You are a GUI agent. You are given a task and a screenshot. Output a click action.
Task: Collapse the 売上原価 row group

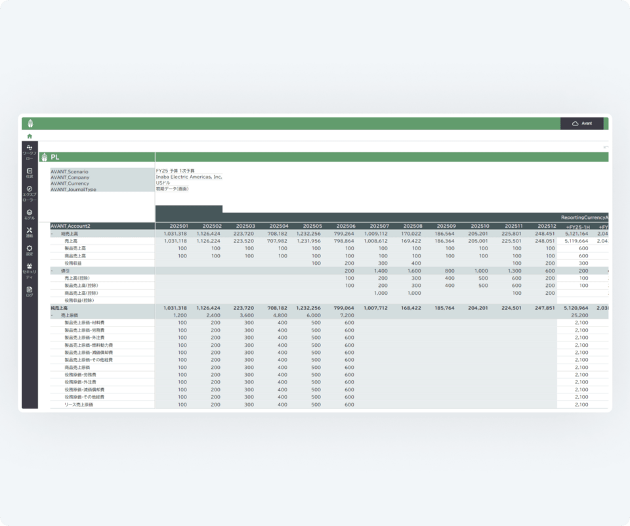[x=52, y=315]
